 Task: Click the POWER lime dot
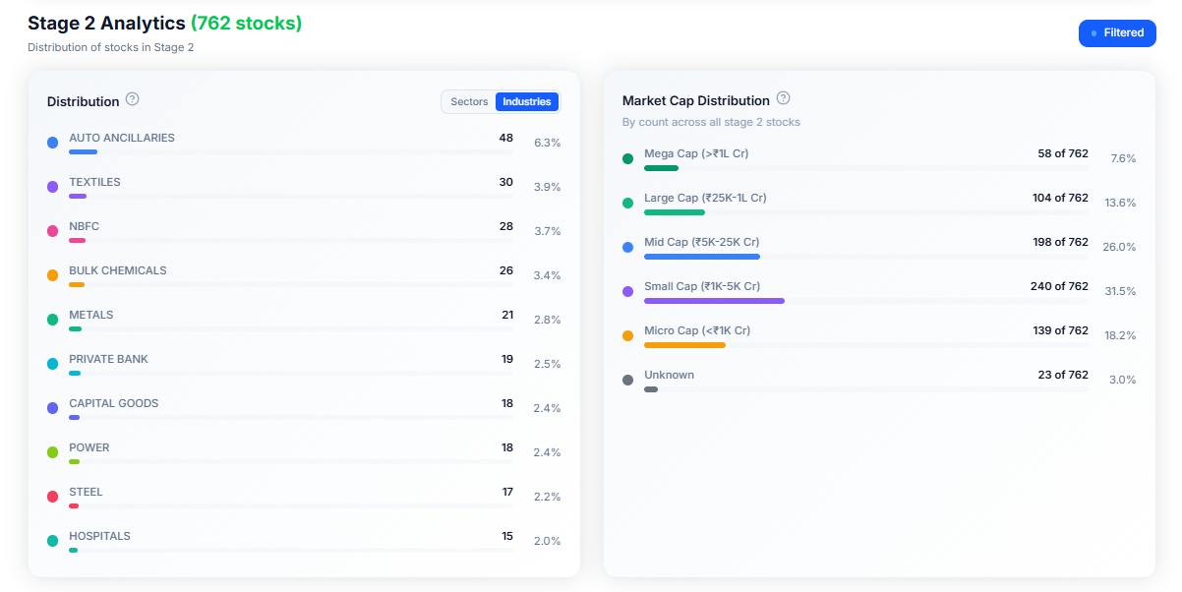pos(53,452)
